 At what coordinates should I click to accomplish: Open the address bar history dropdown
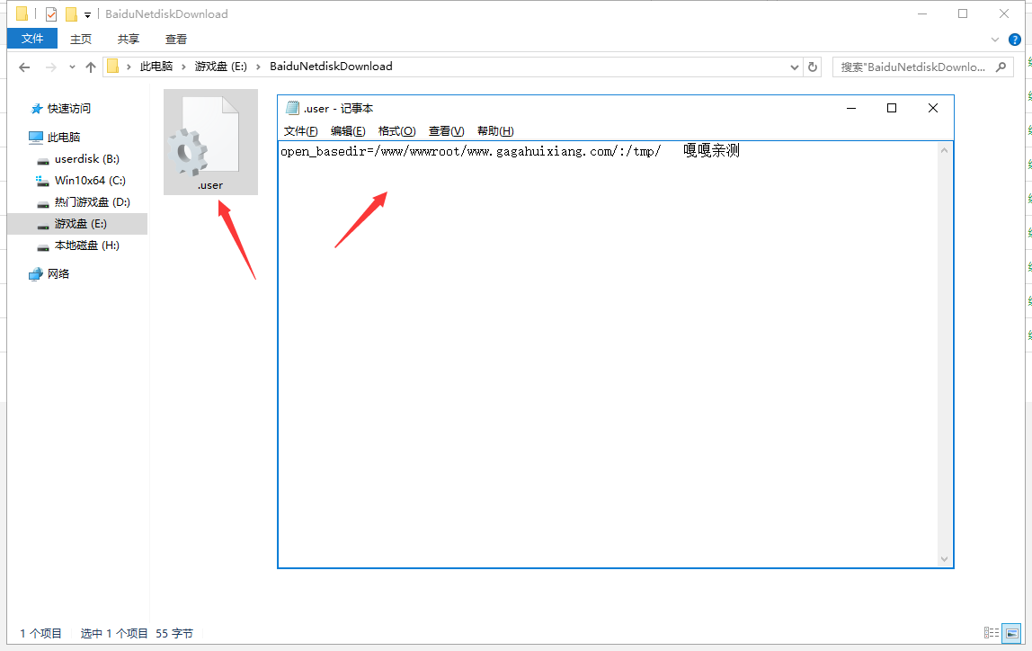[794, 67]
